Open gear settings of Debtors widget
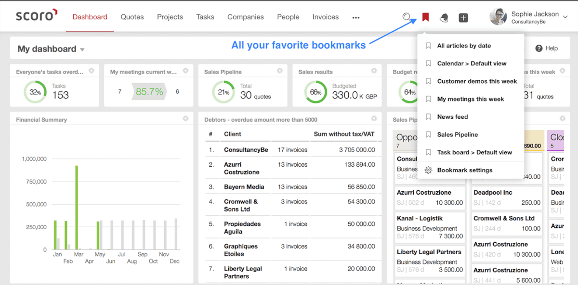 coord(374,119)
